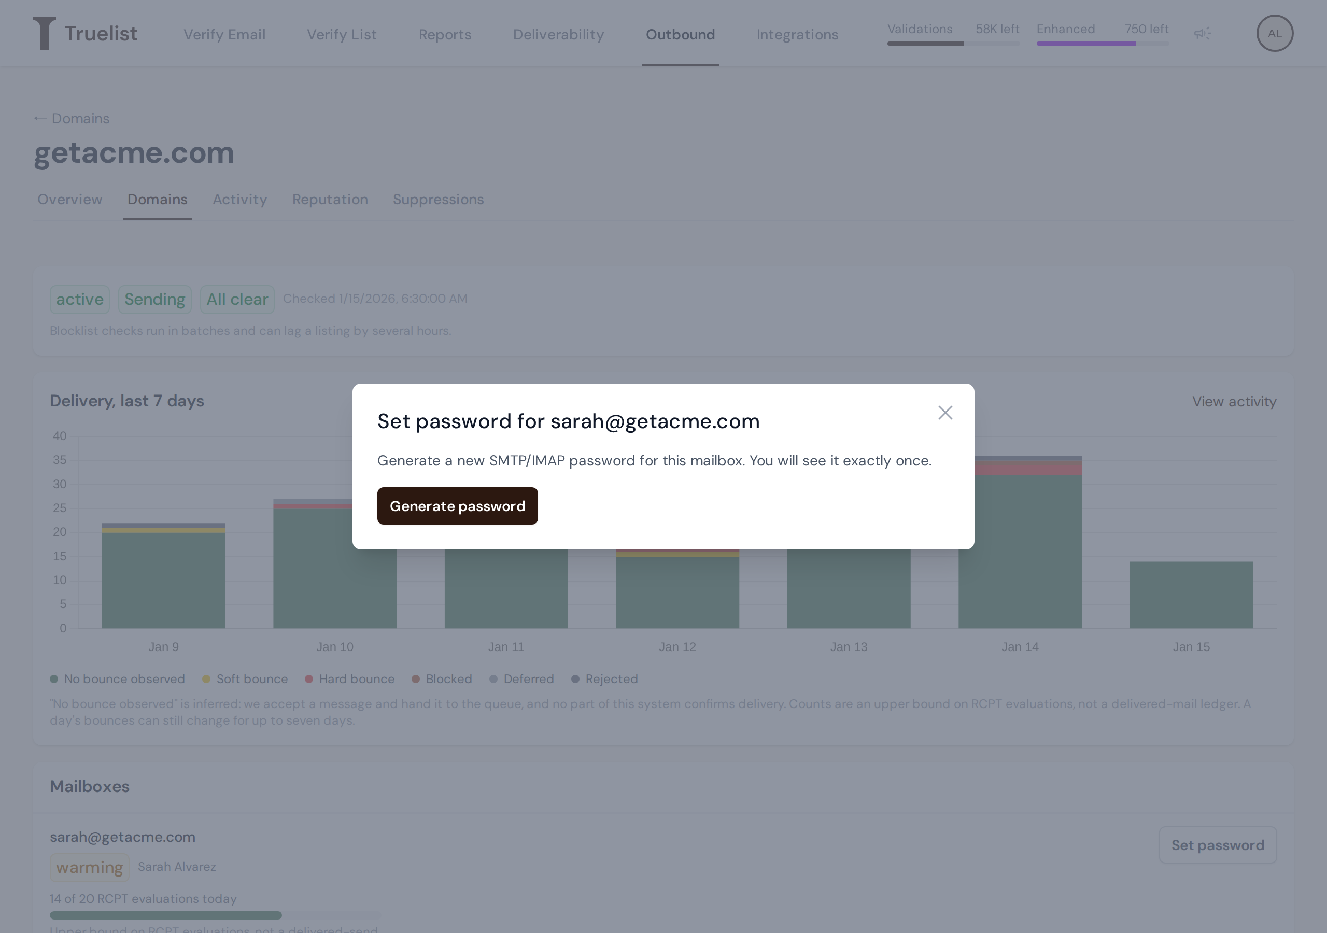Toggle the No bounce observed legend item
1327x933 pixels.
pyautogui.click(x=117, y=679)
